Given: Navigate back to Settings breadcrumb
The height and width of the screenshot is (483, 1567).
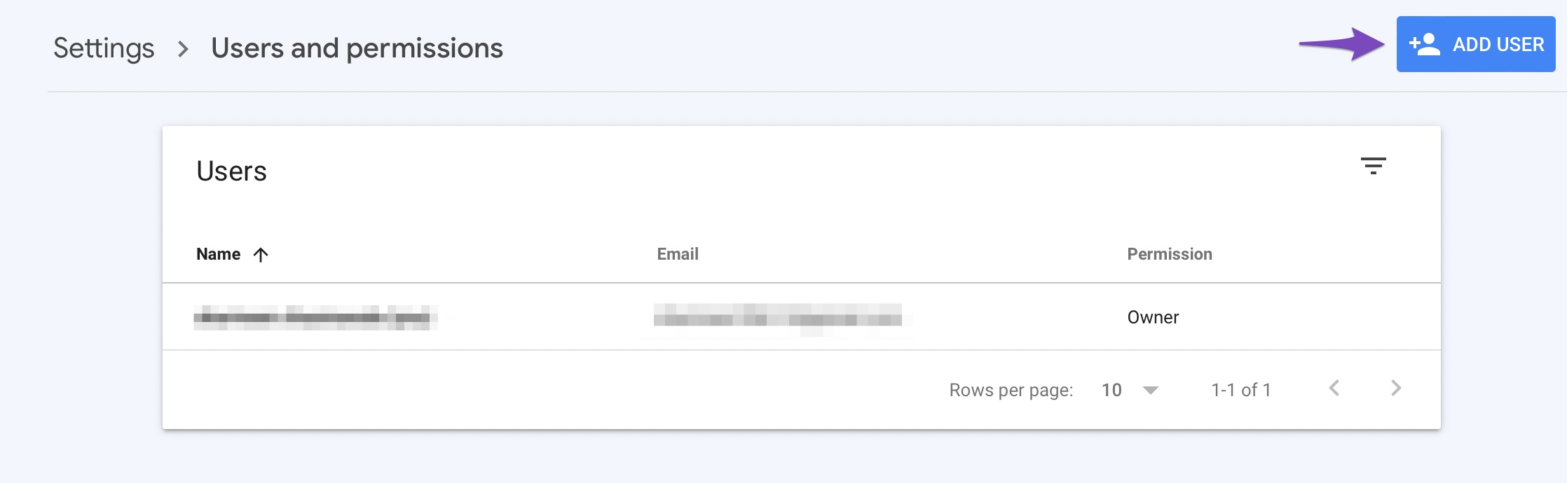Looking at the screenshot, I should pos(104,48).
